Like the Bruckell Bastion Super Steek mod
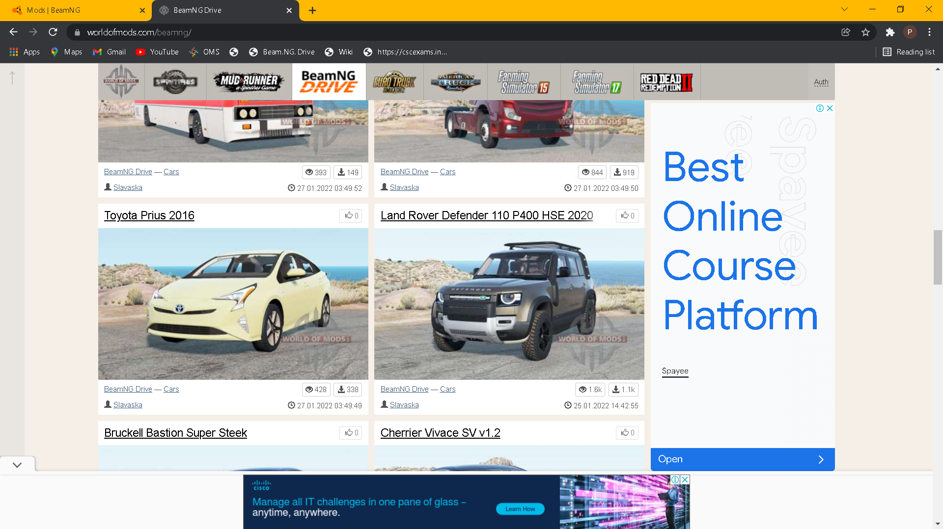This screenshot has width=943, height=529. [x=351, y=433]
